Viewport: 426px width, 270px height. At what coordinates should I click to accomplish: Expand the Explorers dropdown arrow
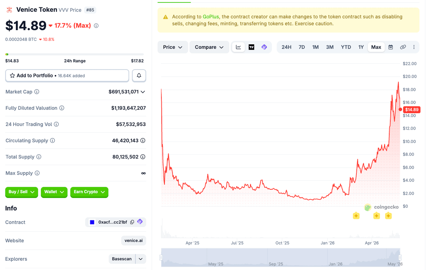click(x=141, y=259)
